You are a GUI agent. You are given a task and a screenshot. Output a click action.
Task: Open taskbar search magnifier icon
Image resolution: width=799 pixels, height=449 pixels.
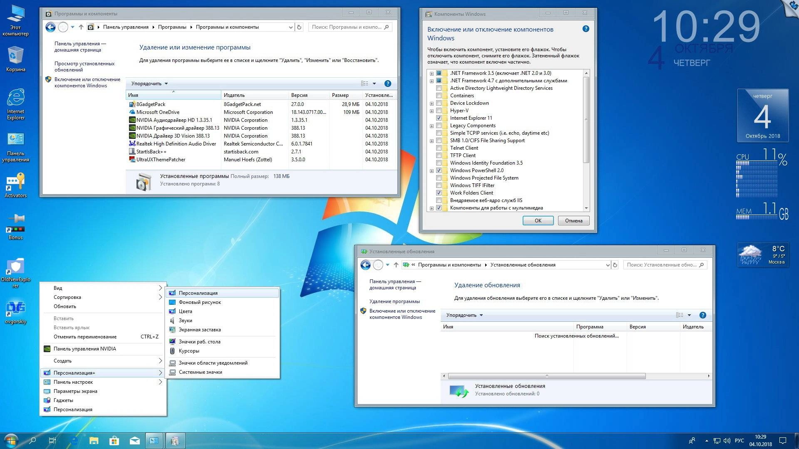point(32,440)
